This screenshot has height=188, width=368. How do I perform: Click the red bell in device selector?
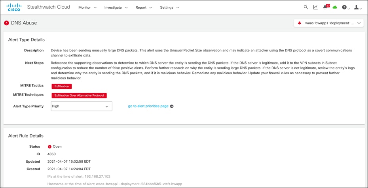click(300, 23)
